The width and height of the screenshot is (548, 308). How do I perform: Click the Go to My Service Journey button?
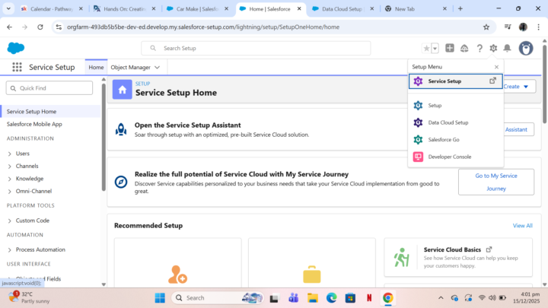click(495, 182)
